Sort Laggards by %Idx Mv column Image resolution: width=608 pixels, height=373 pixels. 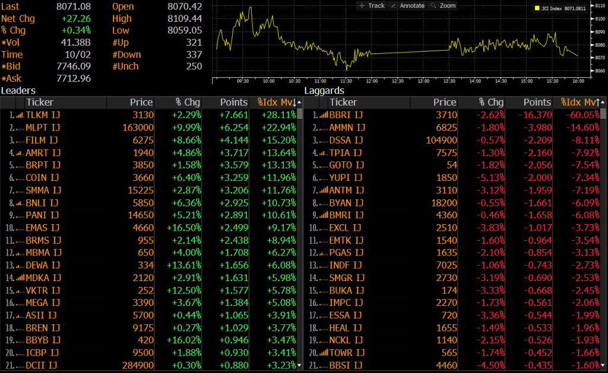[579, 103]
